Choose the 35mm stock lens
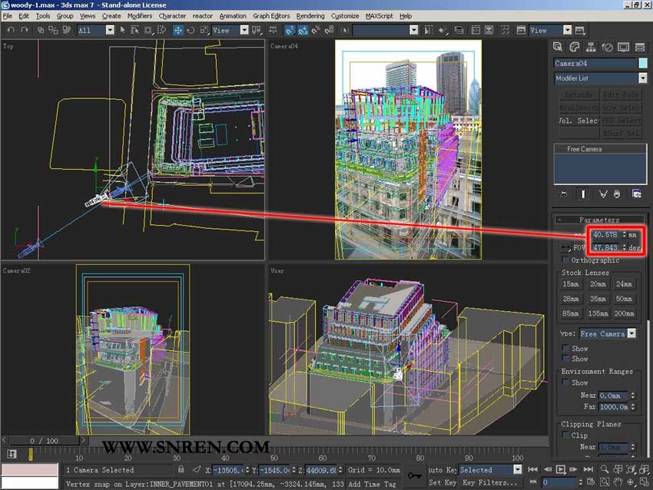This screenshot has height=490, width=653. coord(598,299)
